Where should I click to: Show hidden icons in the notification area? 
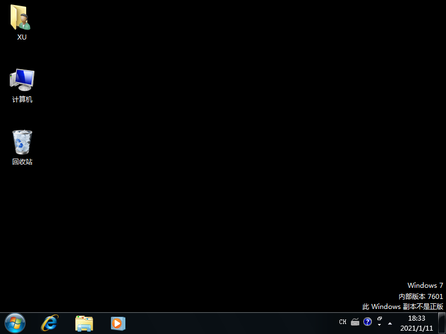(x=390, y=323)
